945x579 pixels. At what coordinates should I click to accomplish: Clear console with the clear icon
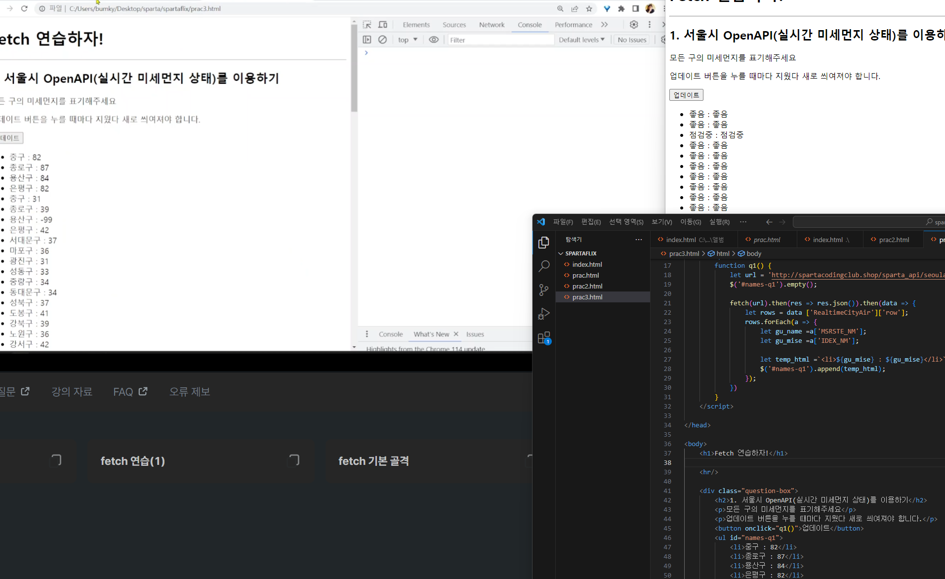click(x=382, y=40)
